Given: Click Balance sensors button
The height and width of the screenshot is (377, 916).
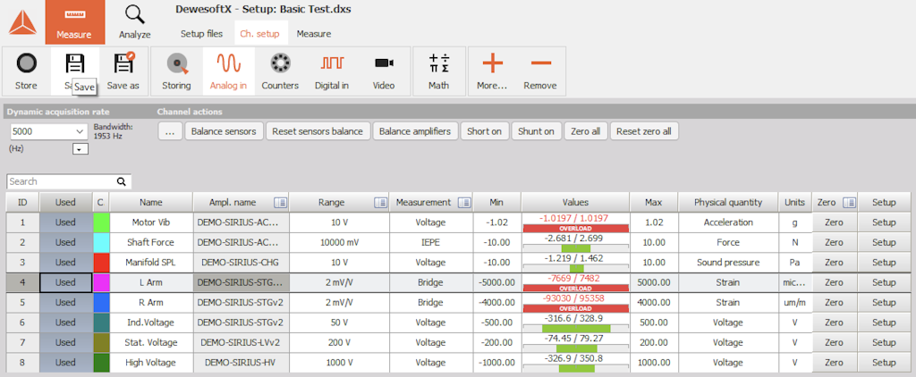Looking at the screenshot, I should coord(224,131).
